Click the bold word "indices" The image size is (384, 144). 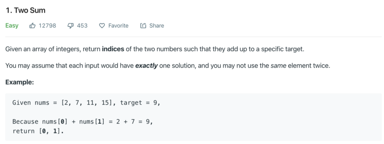(x=113, y=49)
